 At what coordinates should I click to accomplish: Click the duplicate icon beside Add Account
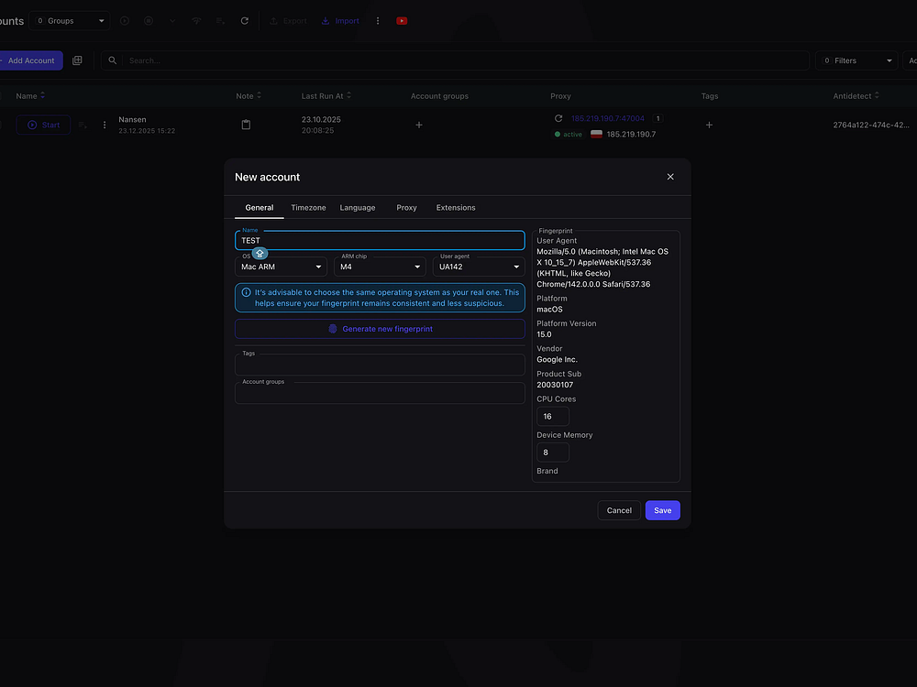tap(77, 60)
